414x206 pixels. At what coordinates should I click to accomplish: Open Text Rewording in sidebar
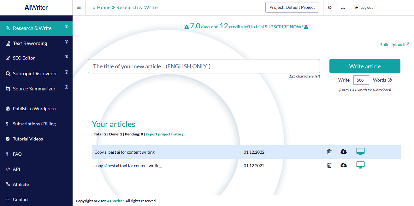[x=30, y=43]
